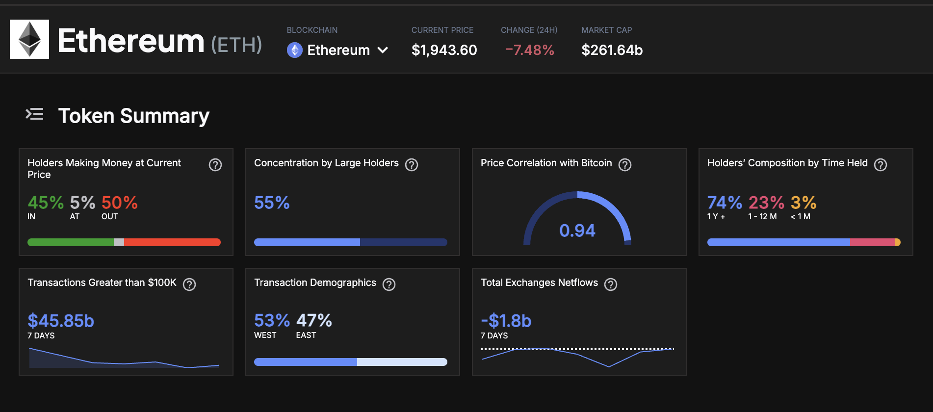Click the 23% 1-12 M holders value

[766, 203]
